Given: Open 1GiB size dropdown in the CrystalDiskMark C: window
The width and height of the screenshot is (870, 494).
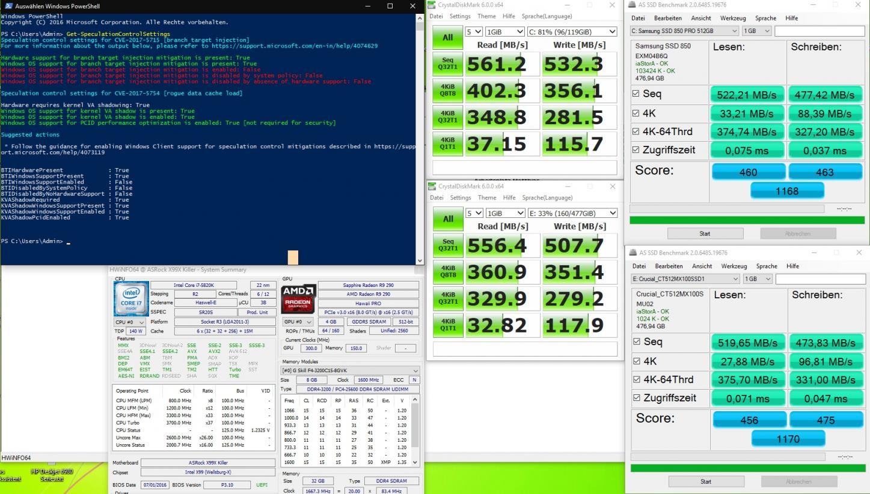Looking at the screenshot, I should tap(504, 31).
